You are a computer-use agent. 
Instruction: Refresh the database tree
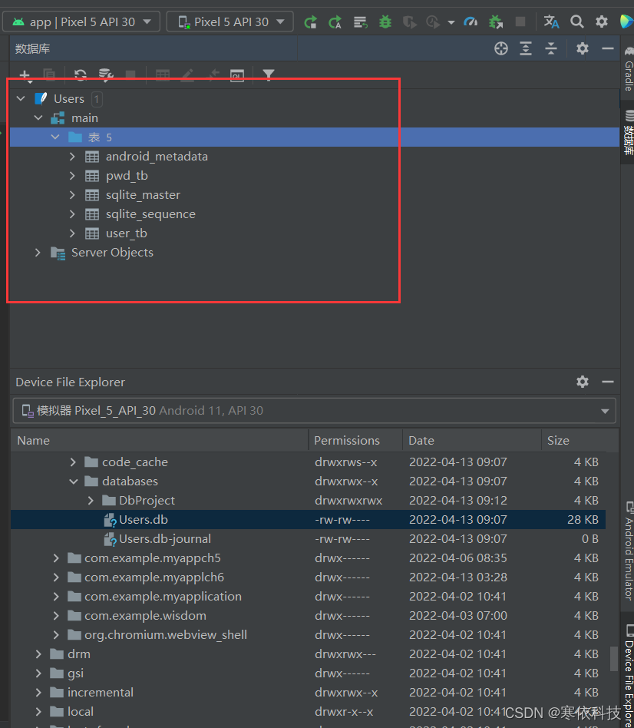(81, 74)
